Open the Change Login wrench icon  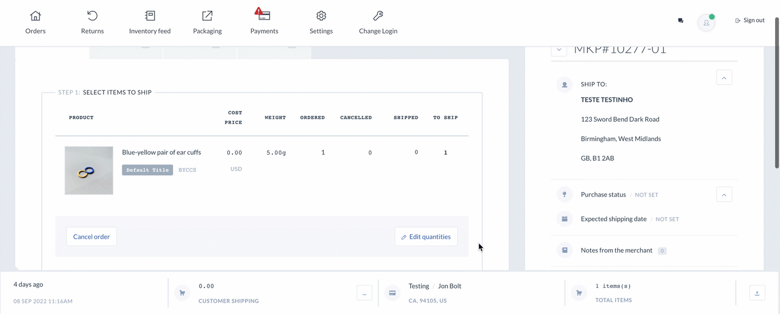(x=378, y=16)
